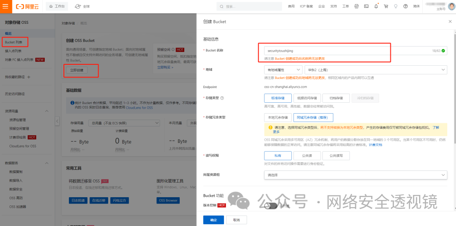Click the blue info icon in 基础数据 notice

(x=72, y=103)
